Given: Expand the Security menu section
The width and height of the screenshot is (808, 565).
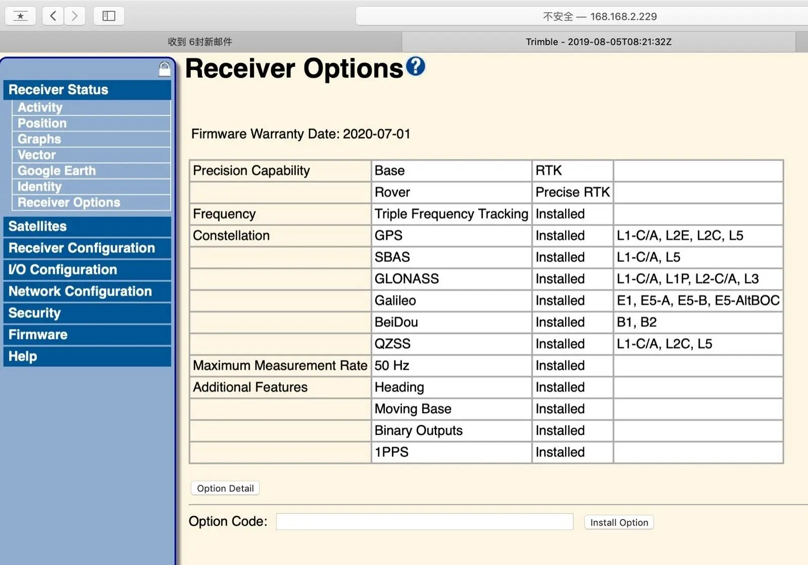Looking at the screenshot, I should [x=87, y=313].
